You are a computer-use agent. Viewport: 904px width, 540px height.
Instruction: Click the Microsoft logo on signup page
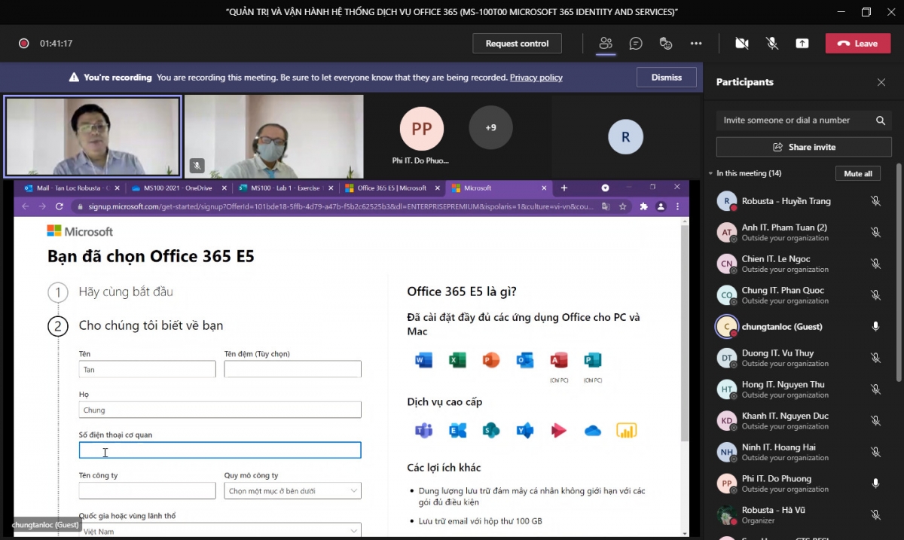(80, 231)
